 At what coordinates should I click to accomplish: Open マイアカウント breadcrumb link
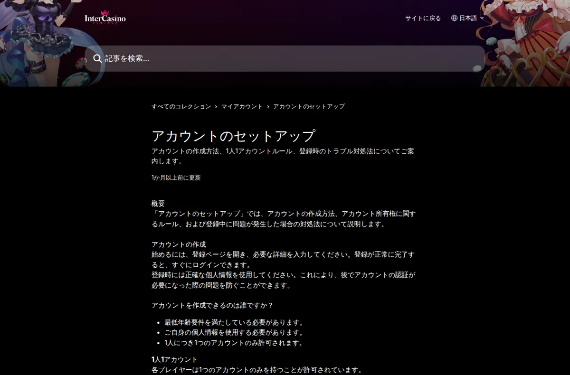point(242,106)
